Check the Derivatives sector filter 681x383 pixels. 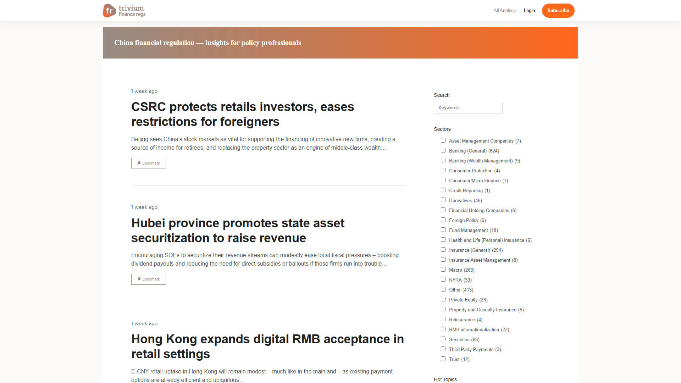(x=443, y=200)
